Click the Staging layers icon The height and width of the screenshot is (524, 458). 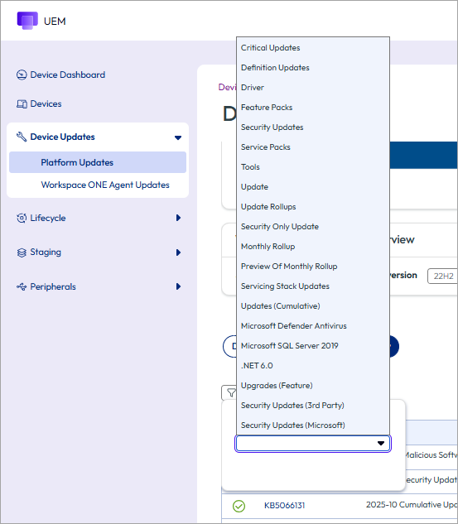(x=22, y=252)
